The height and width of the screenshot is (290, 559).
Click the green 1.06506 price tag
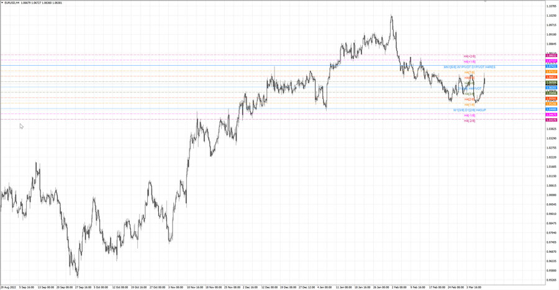pyautogui.click(x=552, y=82)
